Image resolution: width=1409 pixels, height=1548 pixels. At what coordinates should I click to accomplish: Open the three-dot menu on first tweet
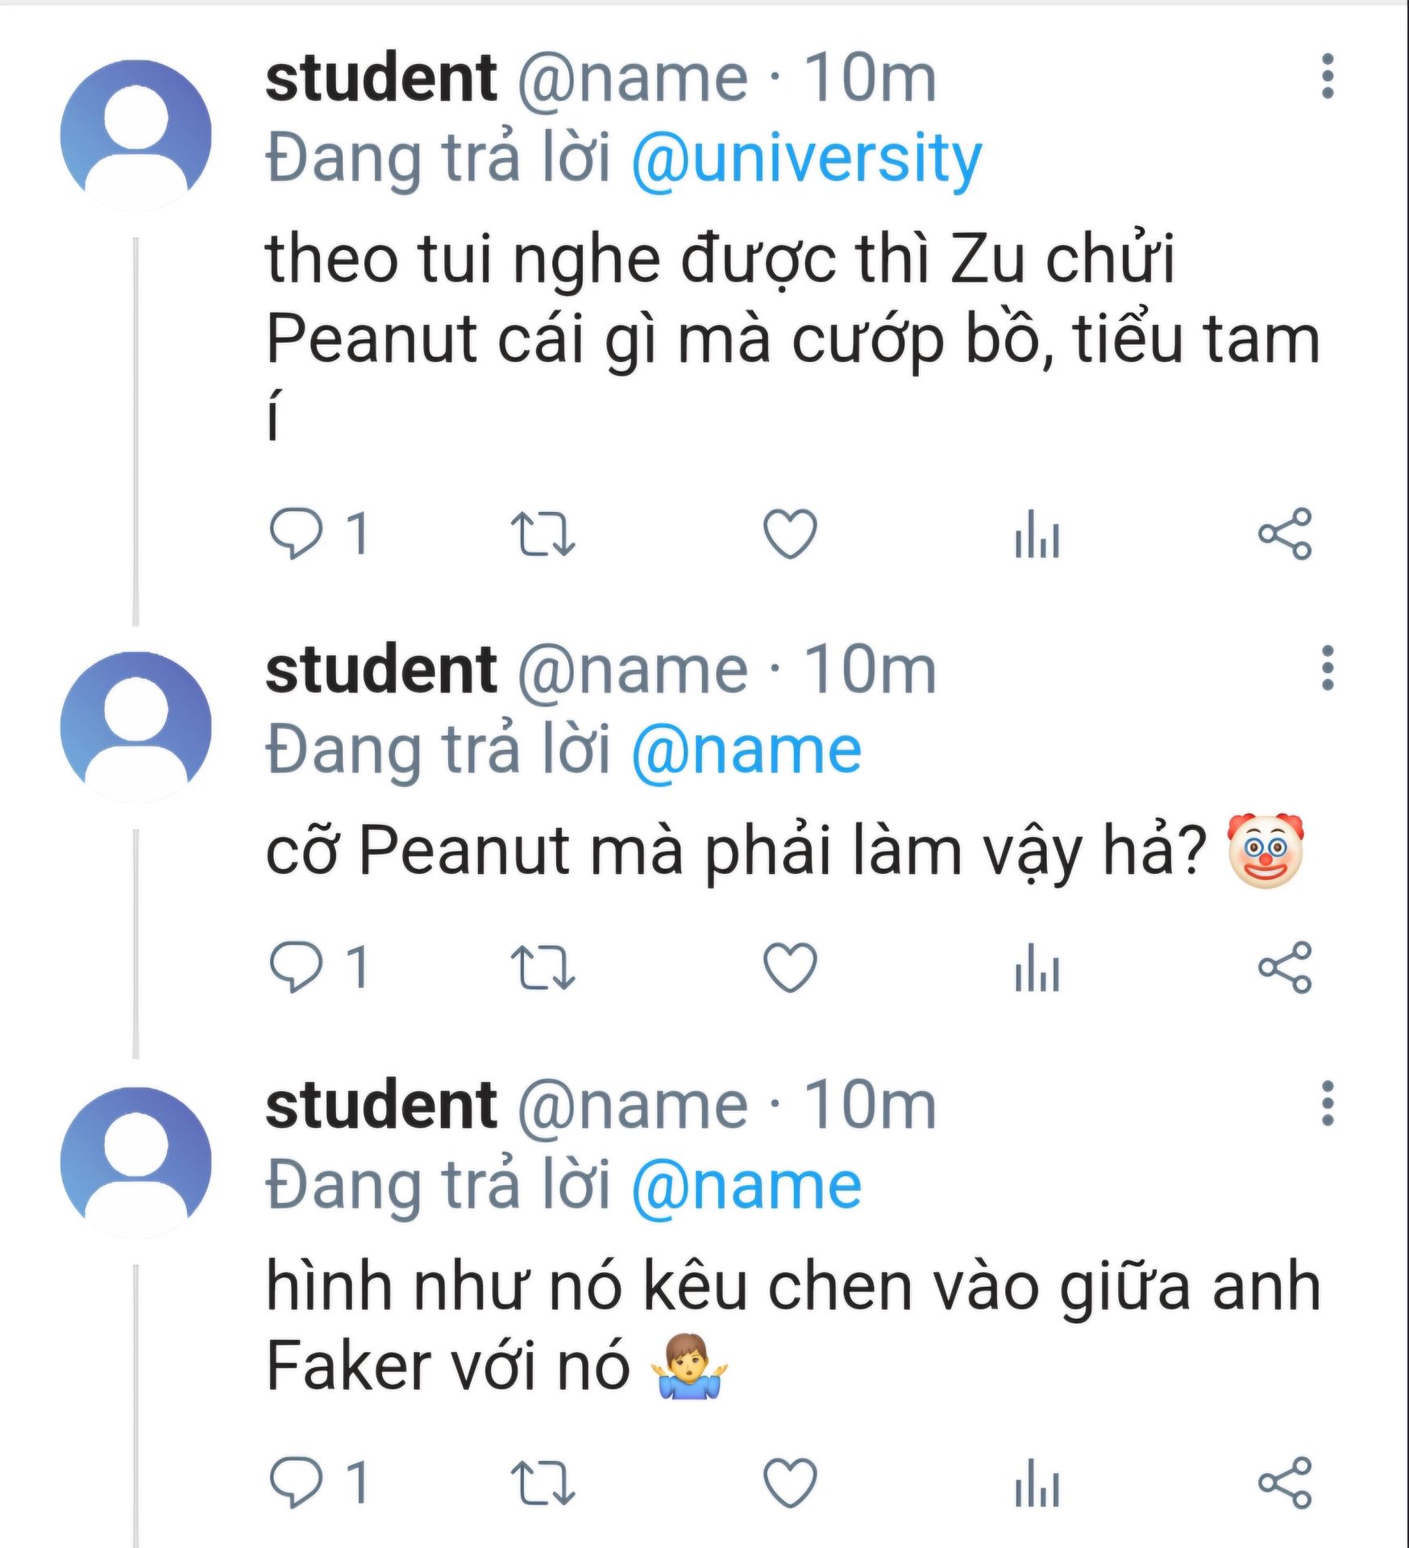(1328, 77)
